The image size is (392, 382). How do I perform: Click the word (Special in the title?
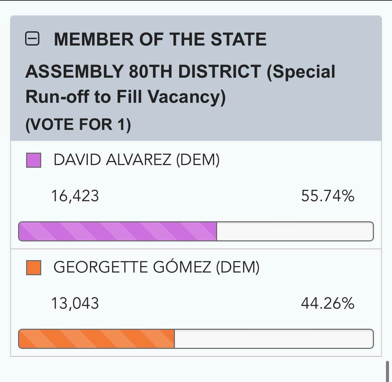point(301,72)
